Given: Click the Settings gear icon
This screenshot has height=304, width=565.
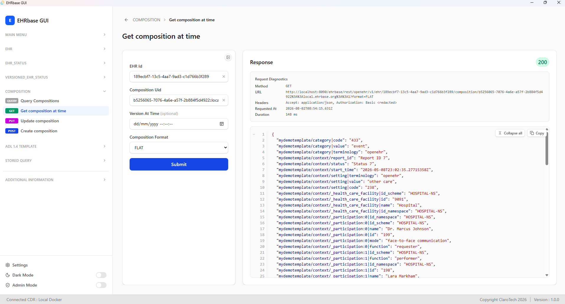Looking at the screenshot, I should coord(8,265).
